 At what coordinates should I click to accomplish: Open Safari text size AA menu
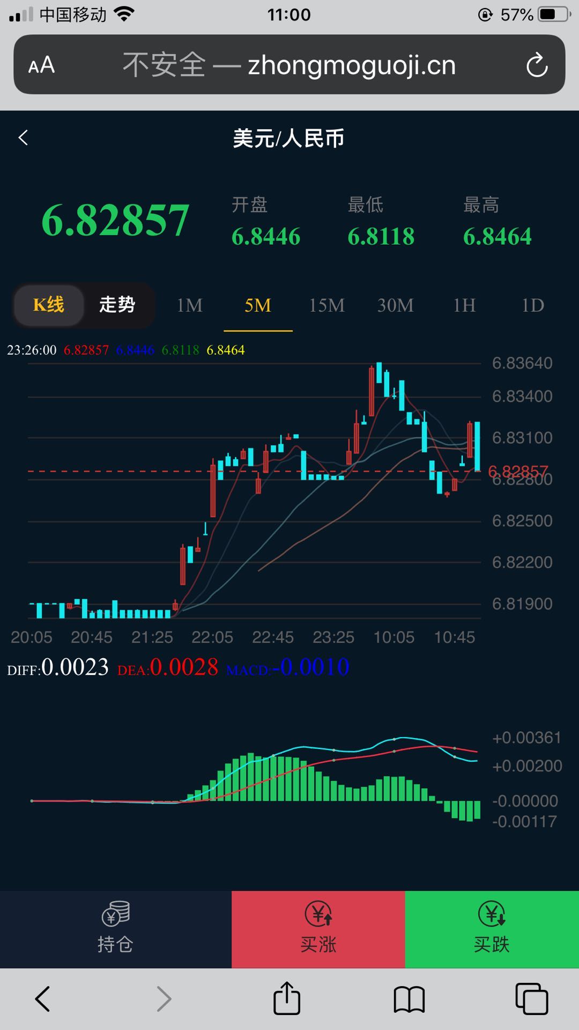point(41,65)
